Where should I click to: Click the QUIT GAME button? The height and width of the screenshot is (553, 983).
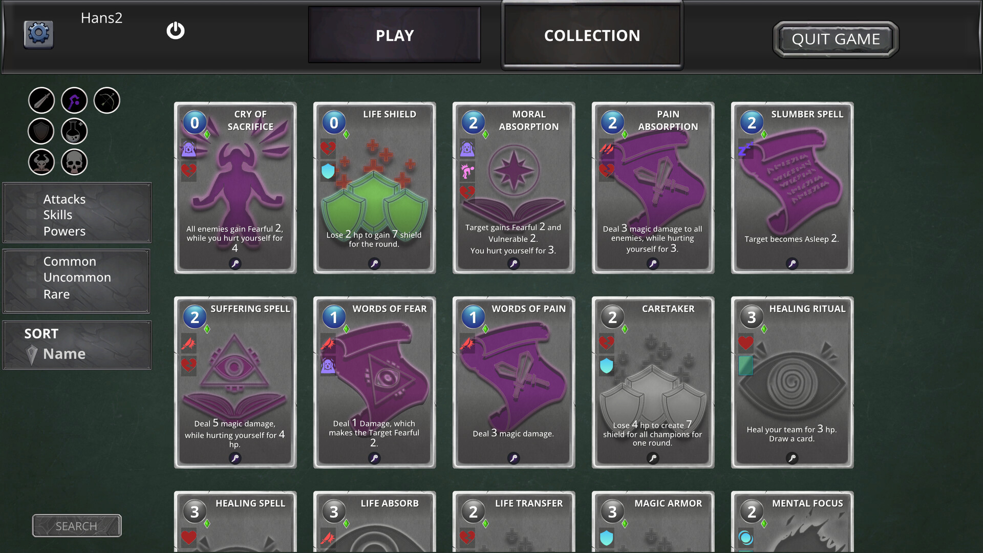click(x=836, y=39)
